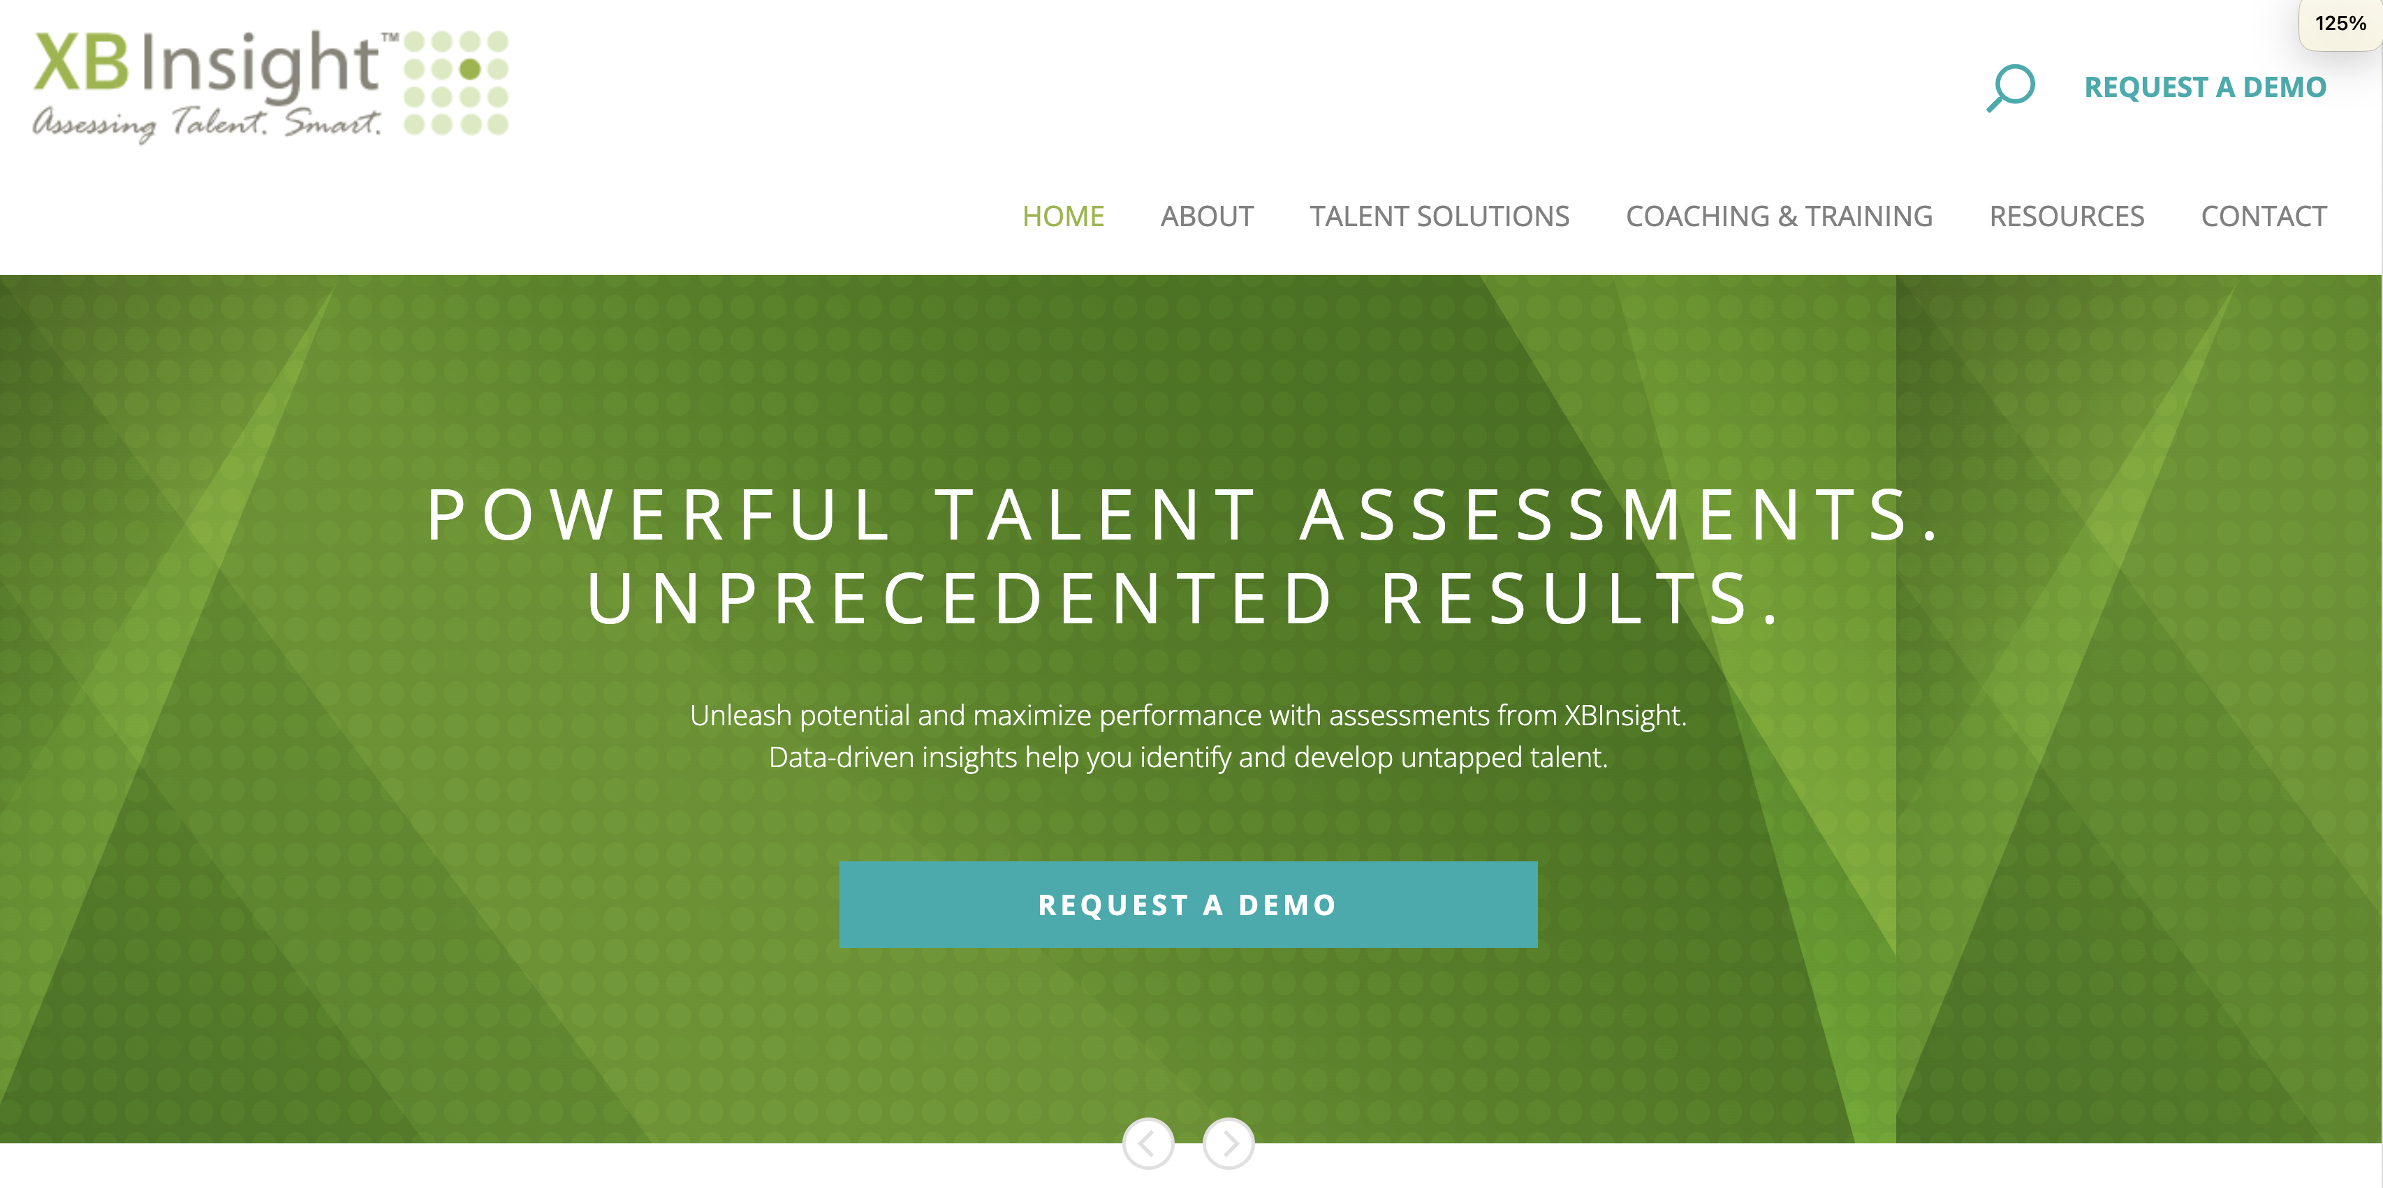This screenshot has height=1188, width=2383.
Task: Click the TALENT SOLUTIONS navigation link
Action: [x=1439, y=214]
